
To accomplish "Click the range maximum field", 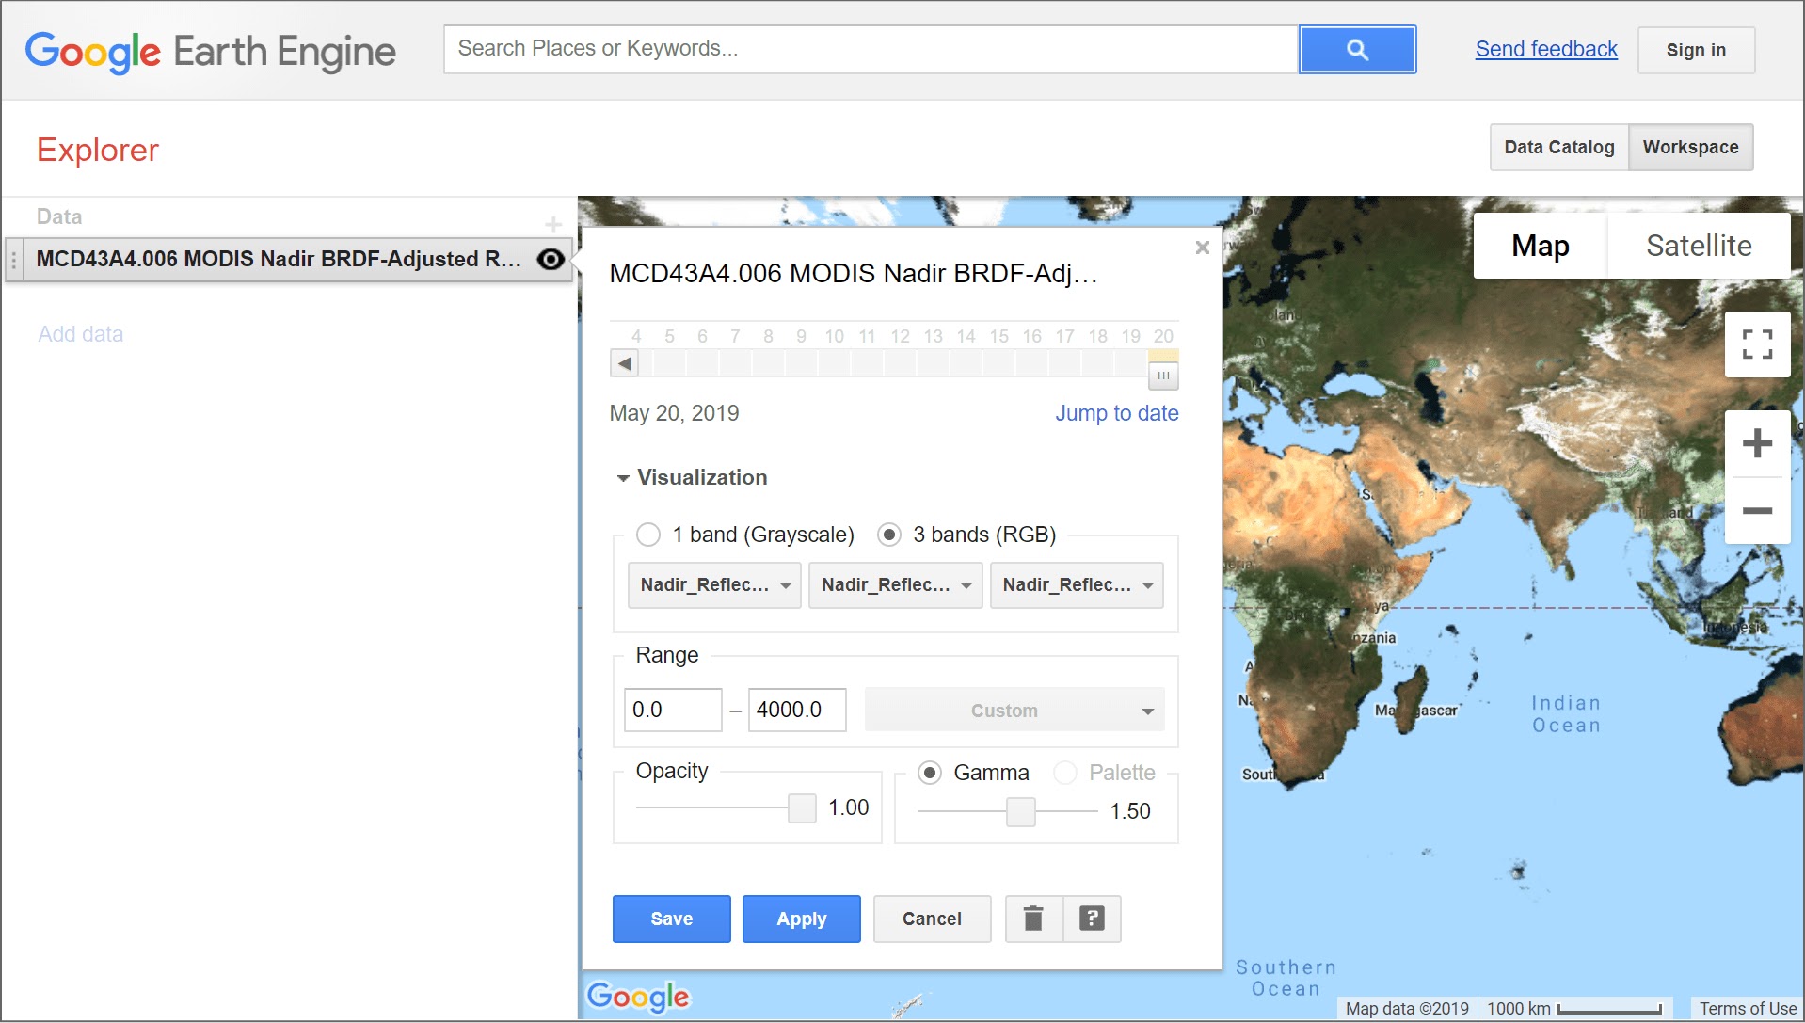I will [797, 710].
